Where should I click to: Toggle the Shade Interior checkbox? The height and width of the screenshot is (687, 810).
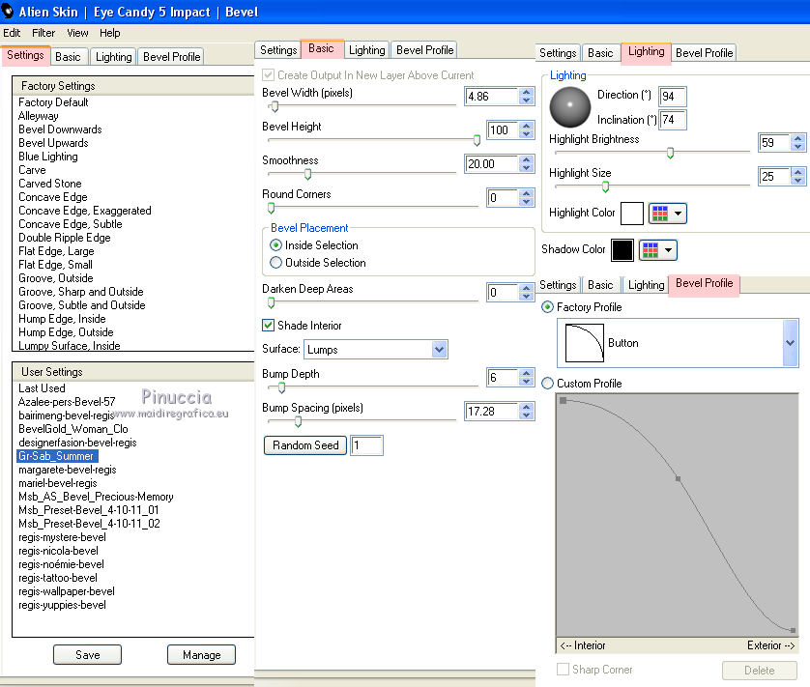pos(270,326)
